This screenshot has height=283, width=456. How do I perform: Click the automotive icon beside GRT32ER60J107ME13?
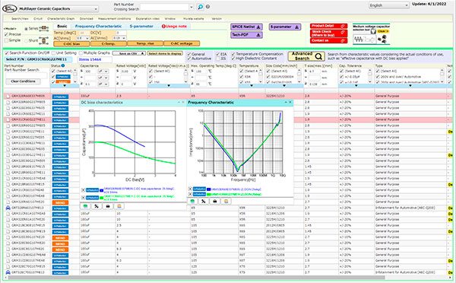tap(8, 208)
